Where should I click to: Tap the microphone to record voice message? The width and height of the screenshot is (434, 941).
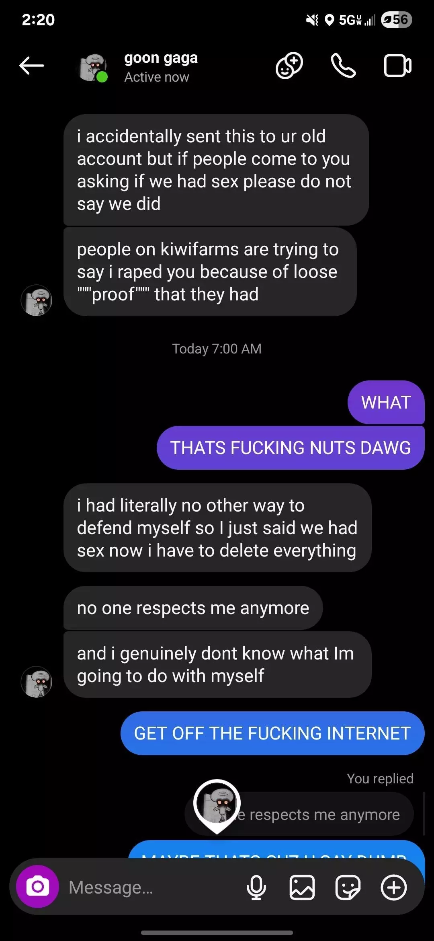tap(256, 887)
